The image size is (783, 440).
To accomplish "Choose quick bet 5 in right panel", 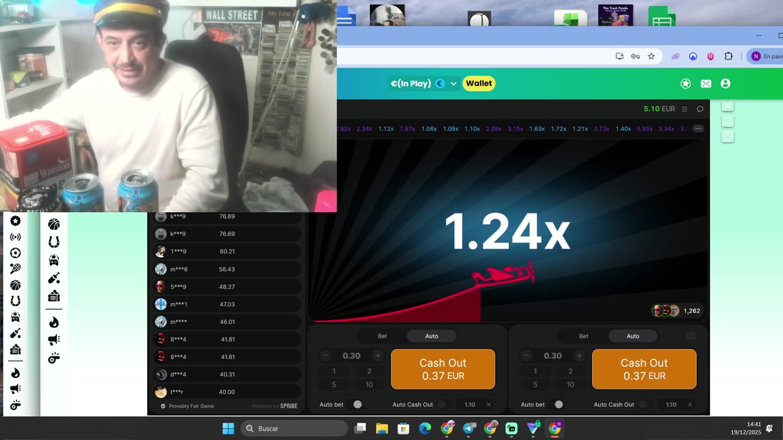I will click(x=535, y=384).
